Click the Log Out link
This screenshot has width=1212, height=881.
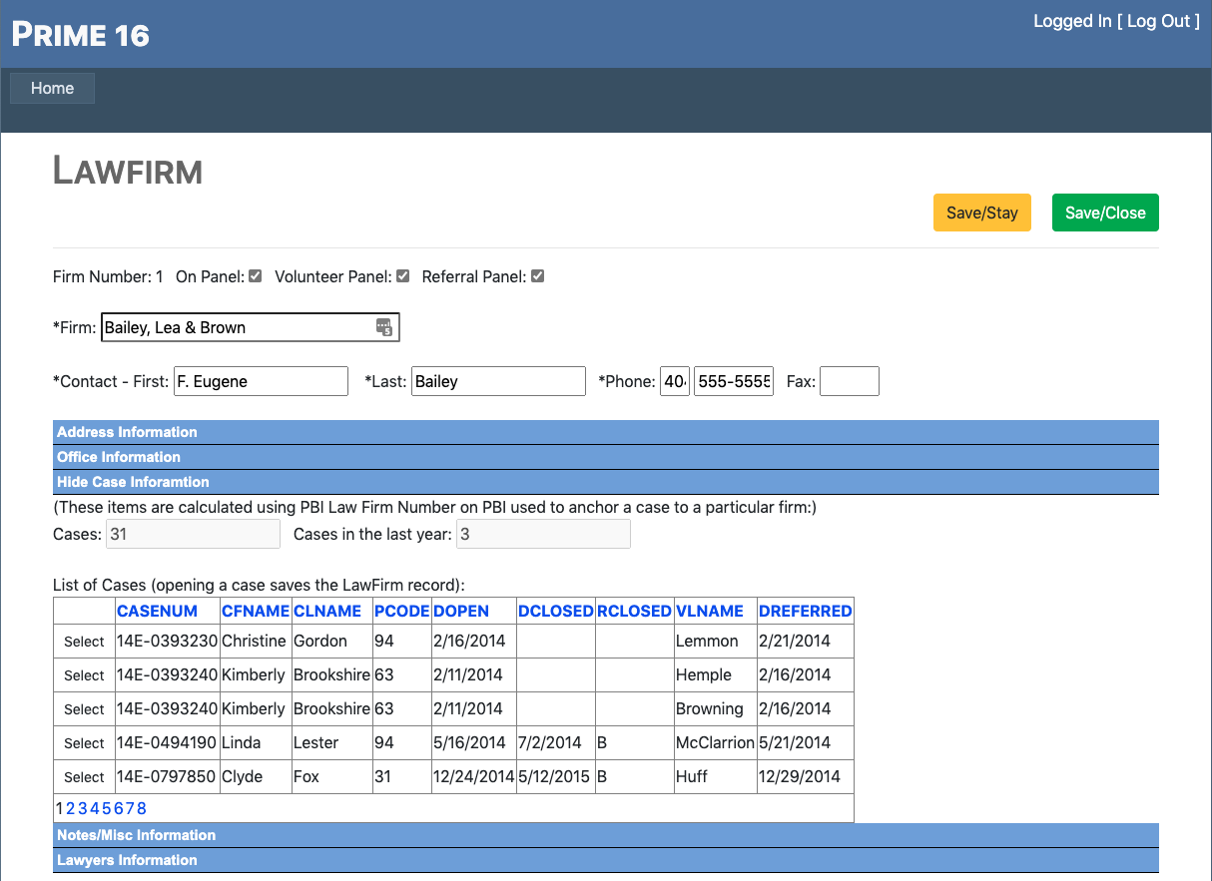click(x=1158, y=21)
